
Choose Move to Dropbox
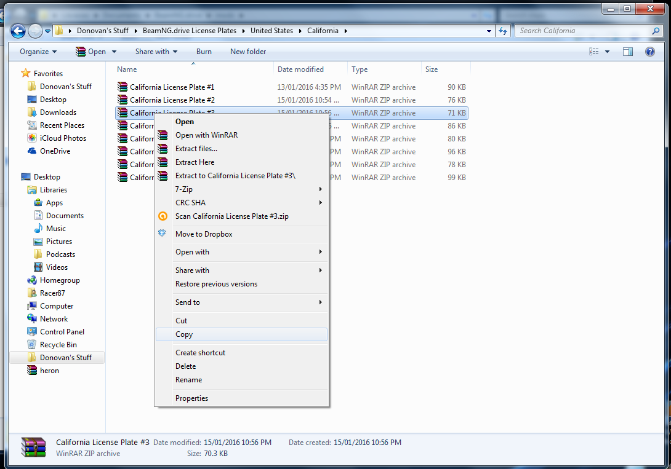[x=242, y=234]
